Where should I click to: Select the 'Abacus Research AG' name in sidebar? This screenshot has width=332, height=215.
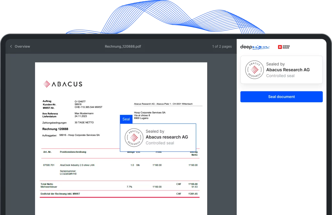coord(288,70)
